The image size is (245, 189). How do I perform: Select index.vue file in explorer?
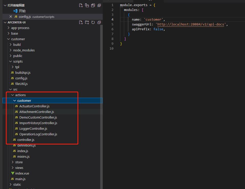pos(22,173)
